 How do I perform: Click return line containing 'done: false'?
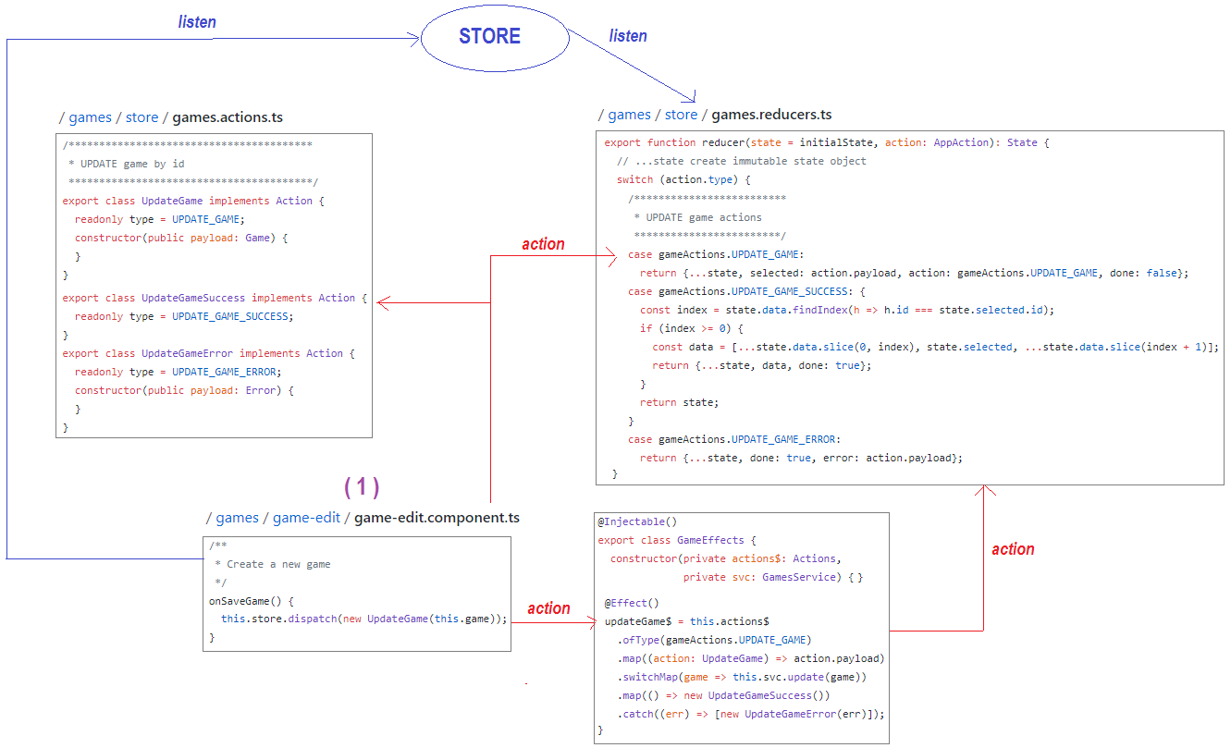coord(914,273)
